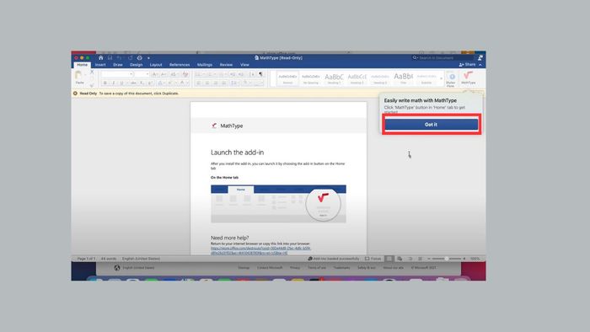Screen dimensions: 590x332
Task: Toggle Superscript formatting
Action: [x=150, y=83]
